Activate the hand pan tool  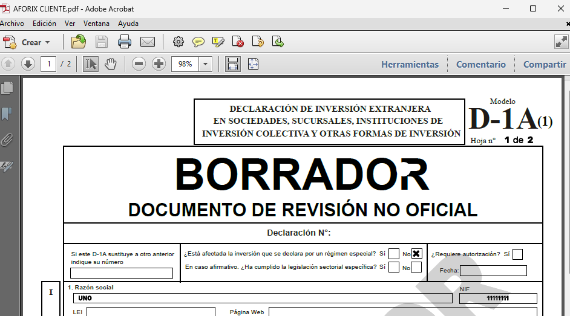pos(110,64)
